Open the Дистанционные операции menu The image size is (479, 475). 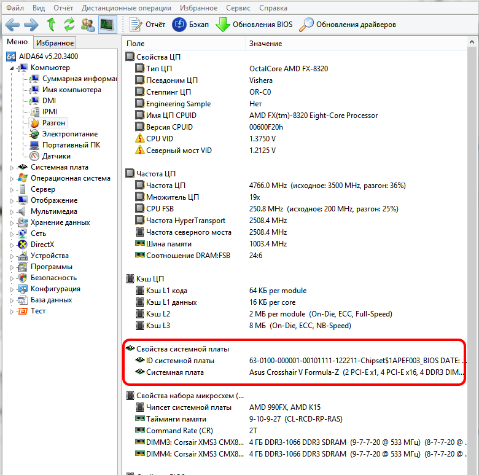click(x=126, y=8)
